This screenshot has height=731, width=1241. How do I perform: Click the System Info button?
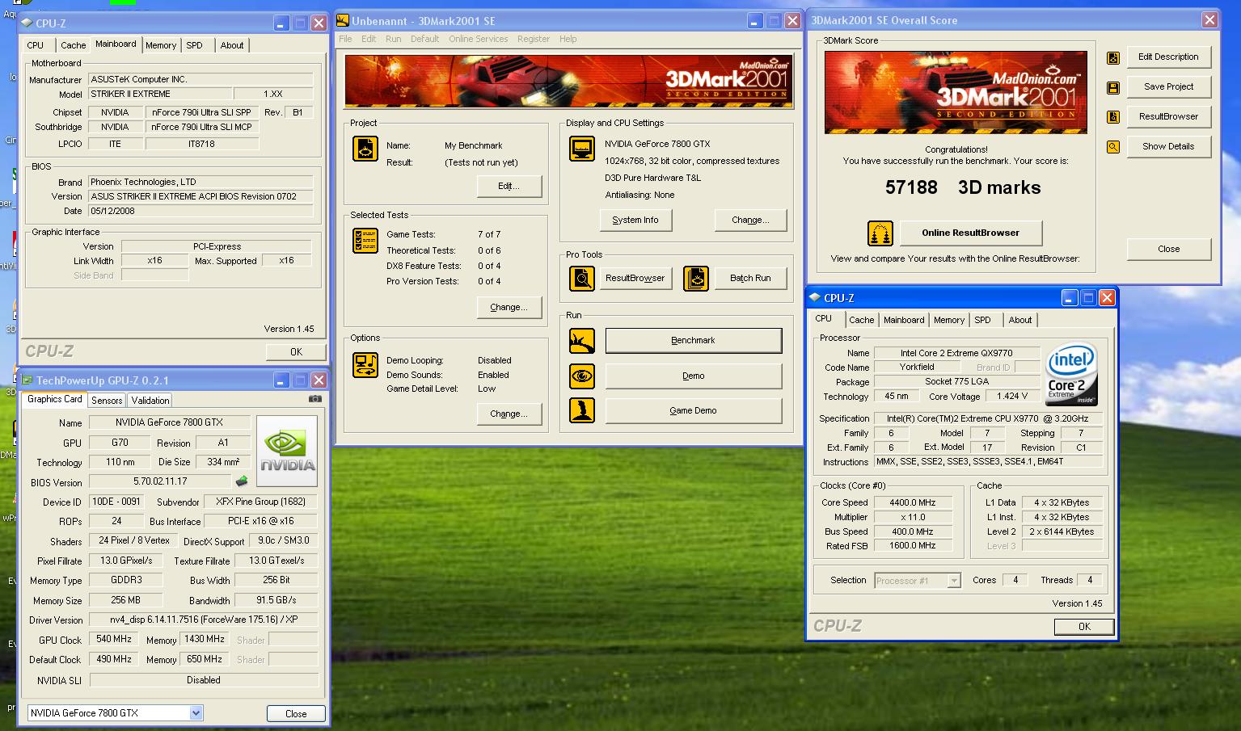tap(635, 220)
